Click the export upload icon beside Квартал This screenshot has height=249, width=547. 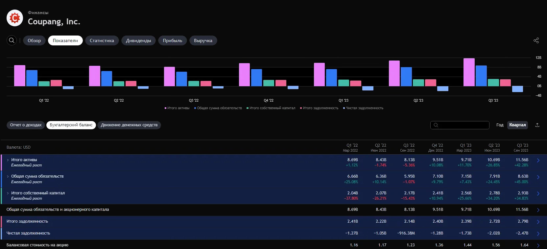pos(537,125)
